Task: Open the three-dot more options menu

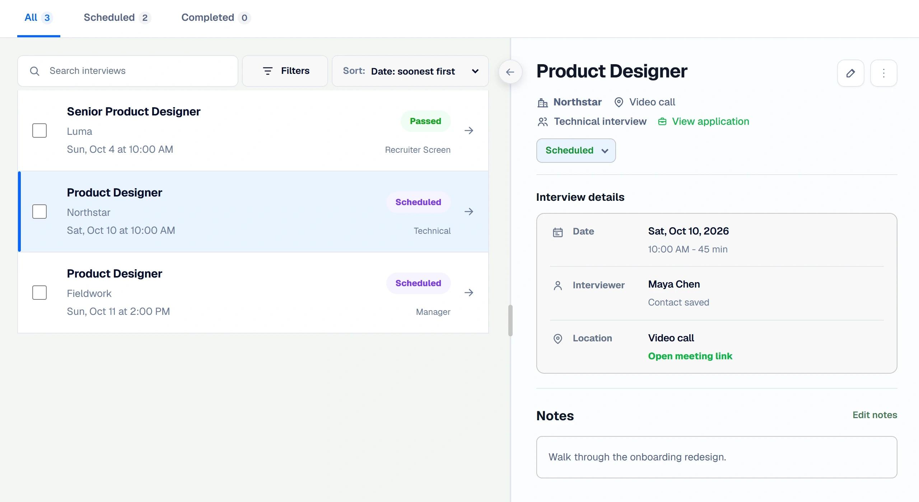Action: tap(883, 73)
